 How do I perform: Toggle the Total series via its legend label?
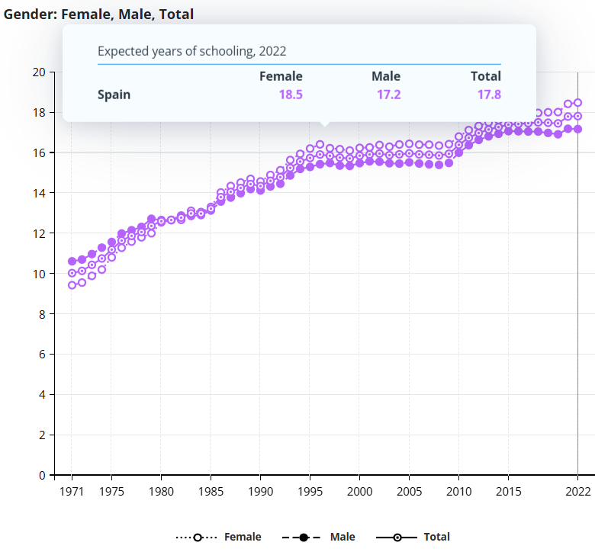click(436, 537)
